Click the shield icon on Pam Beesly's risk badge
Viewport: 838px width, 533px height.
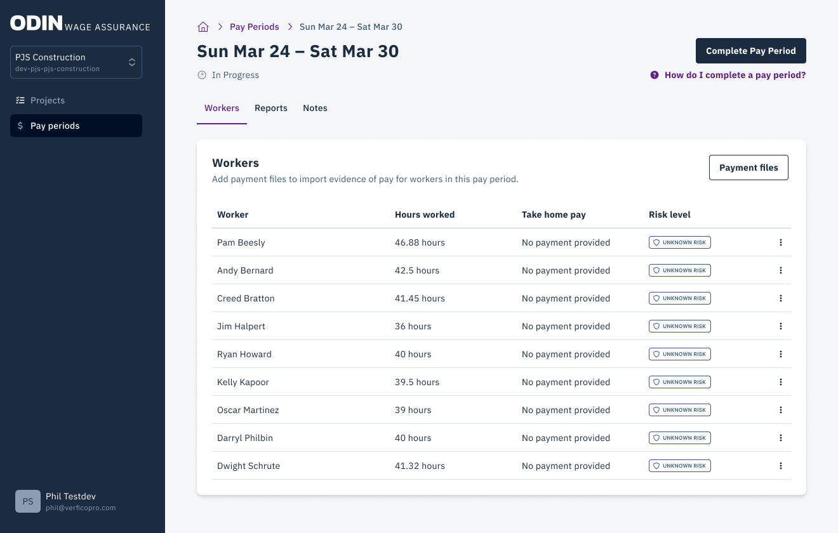(x=656, y=242)
